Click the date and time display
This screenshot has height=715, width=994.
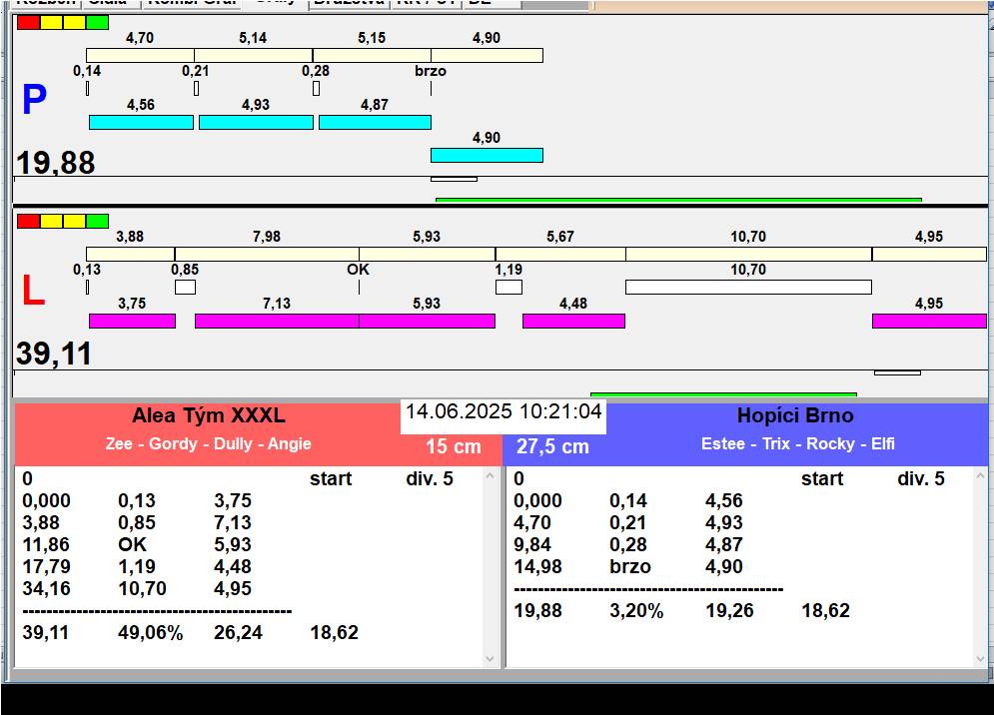click(503, 412)
